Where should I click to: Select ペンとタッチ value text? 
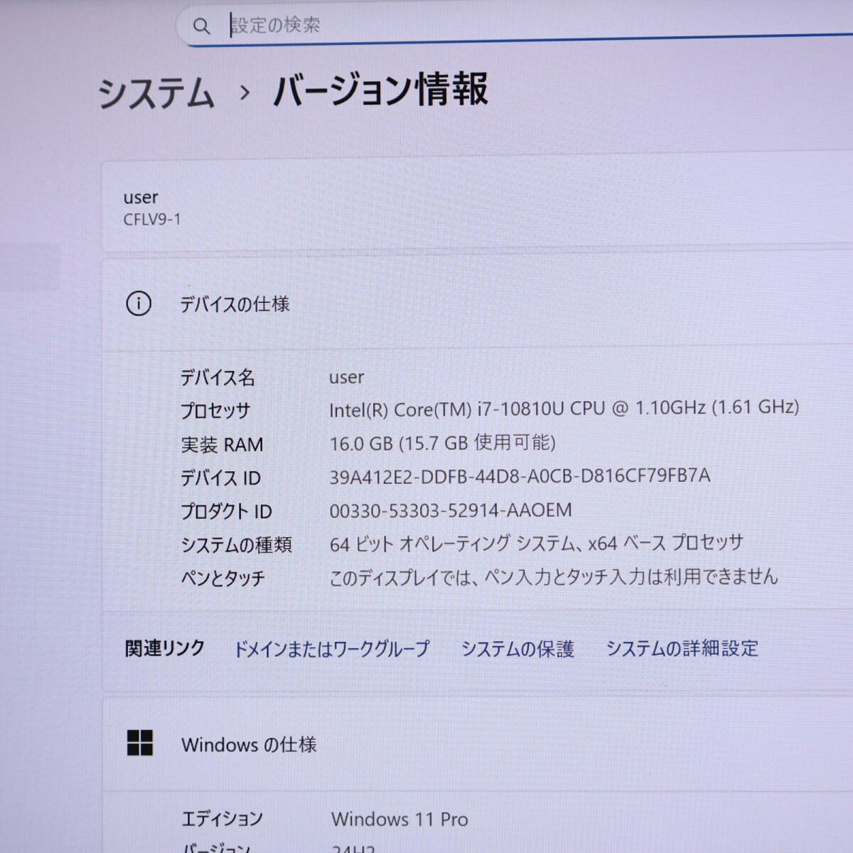coord(554,576)
